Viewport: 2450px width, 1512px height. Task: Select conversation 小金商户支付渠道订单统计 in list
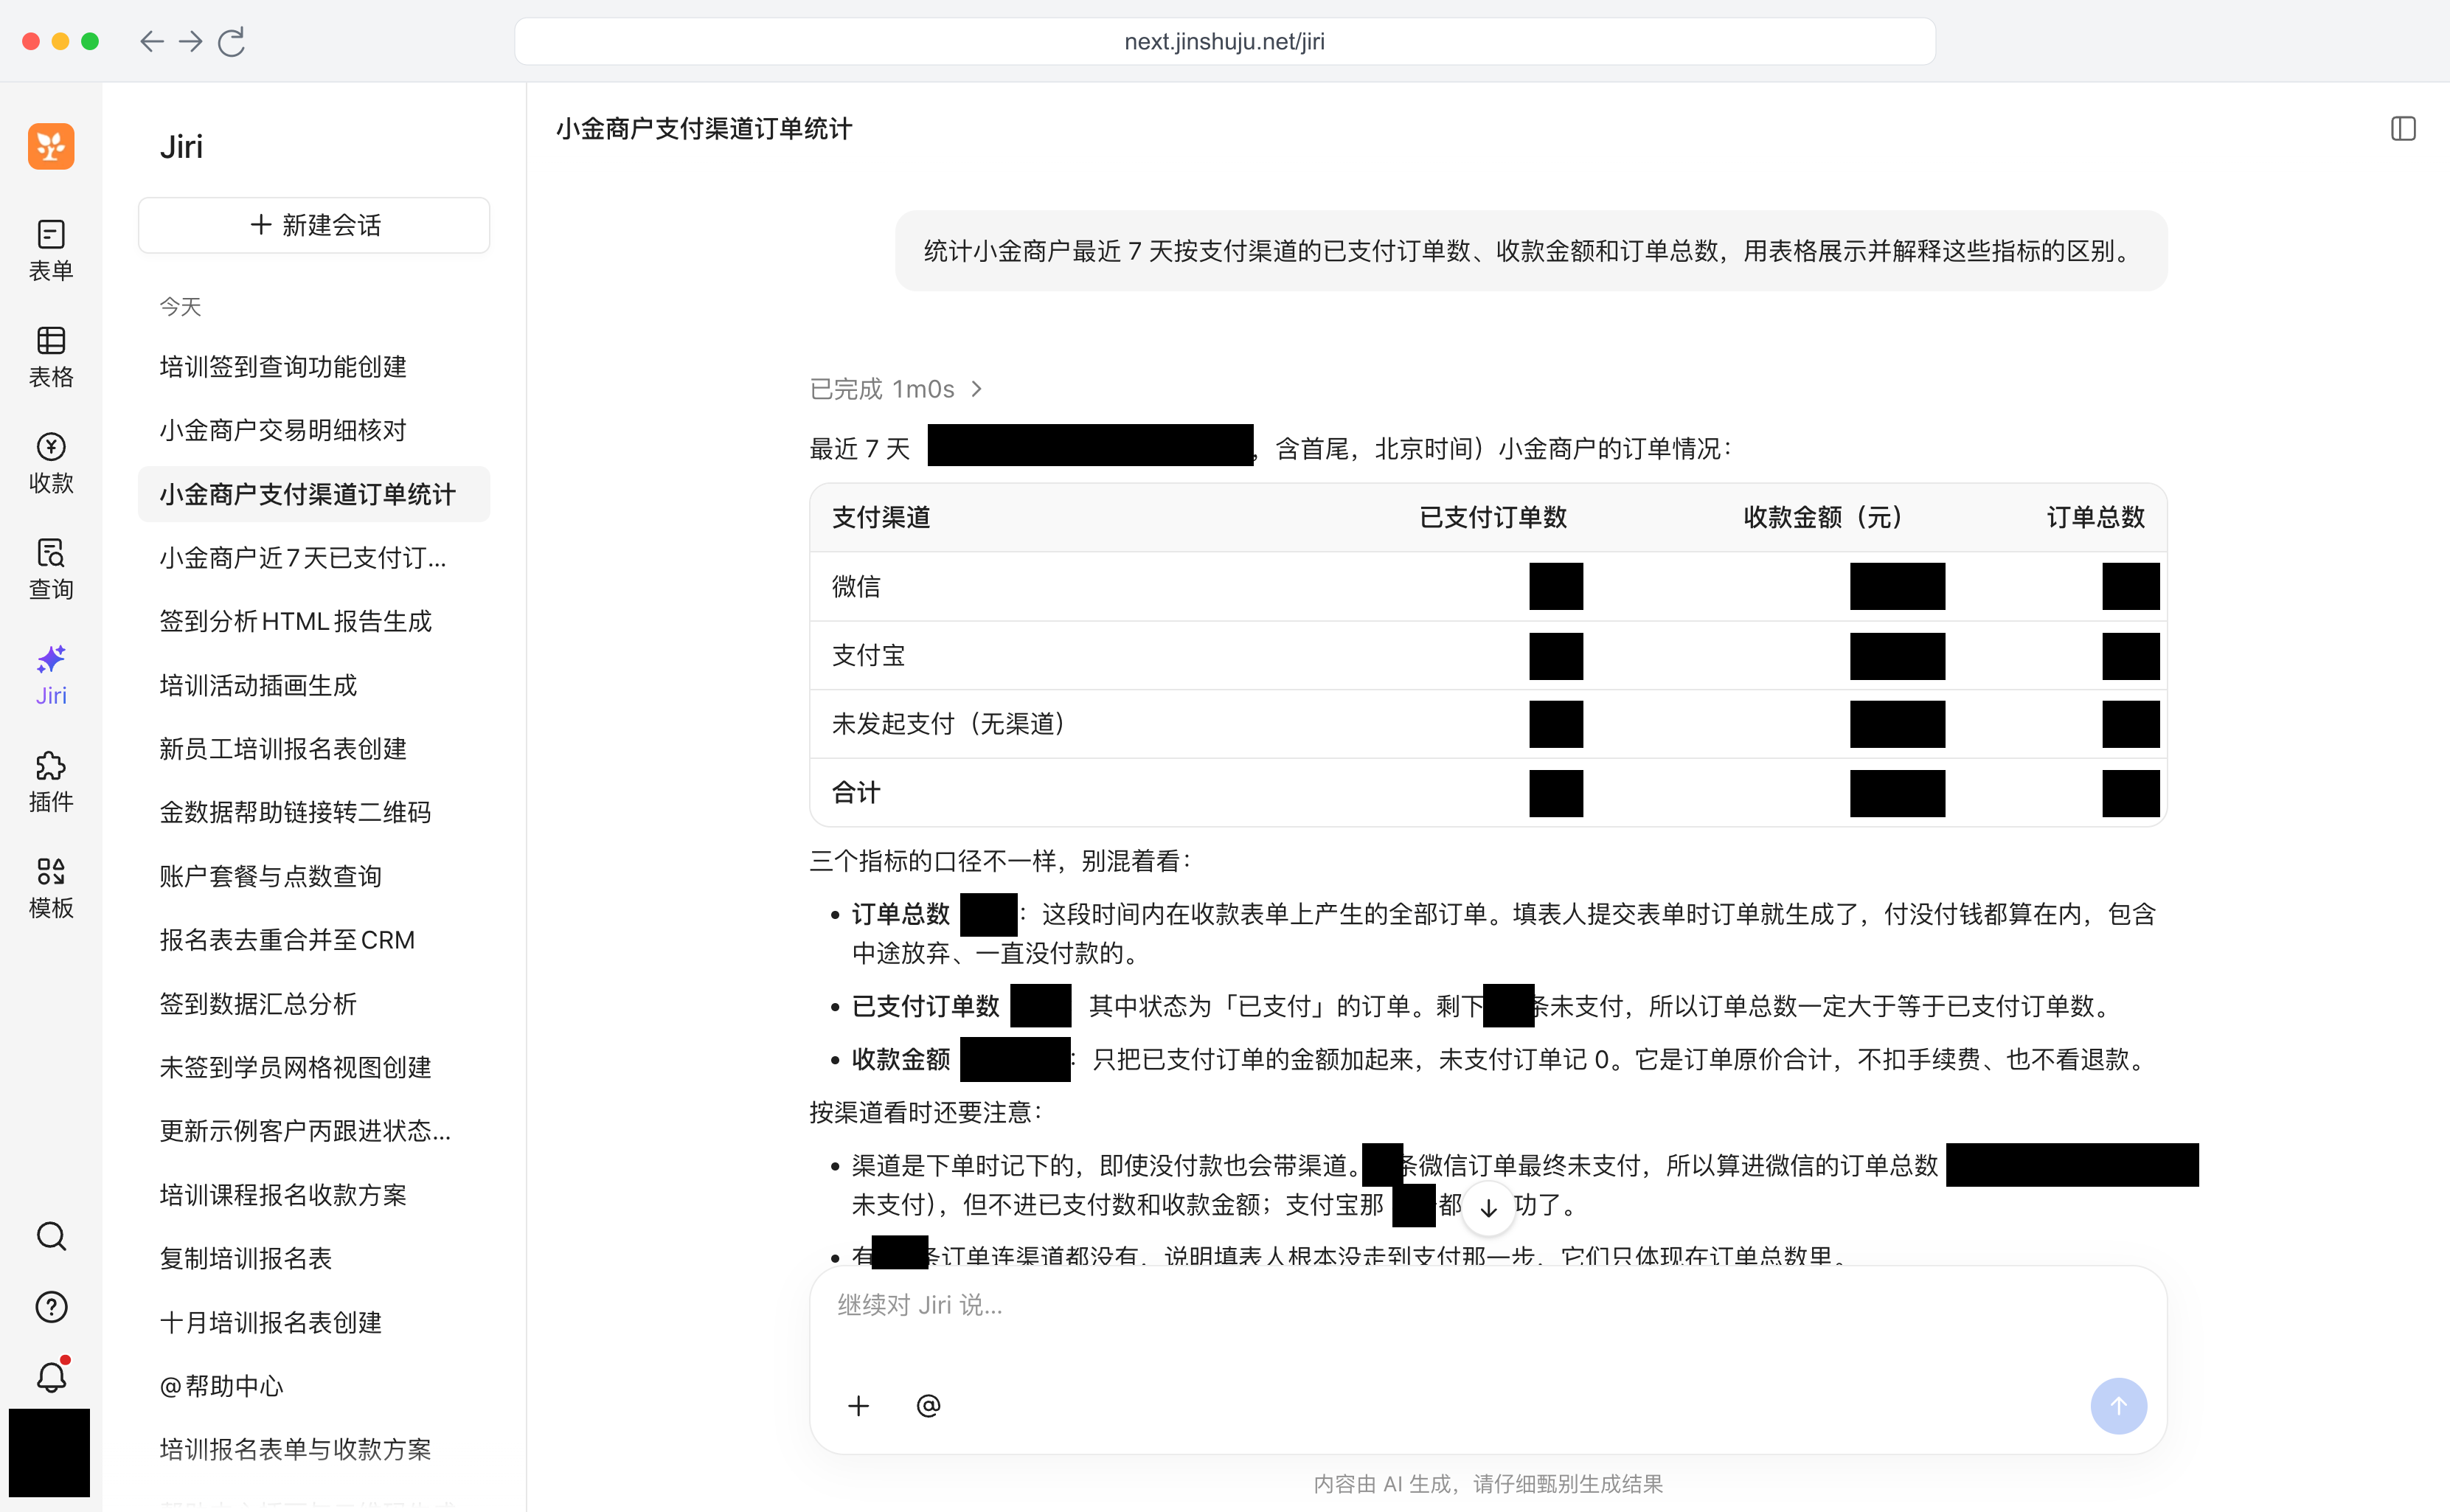[314, 494]
